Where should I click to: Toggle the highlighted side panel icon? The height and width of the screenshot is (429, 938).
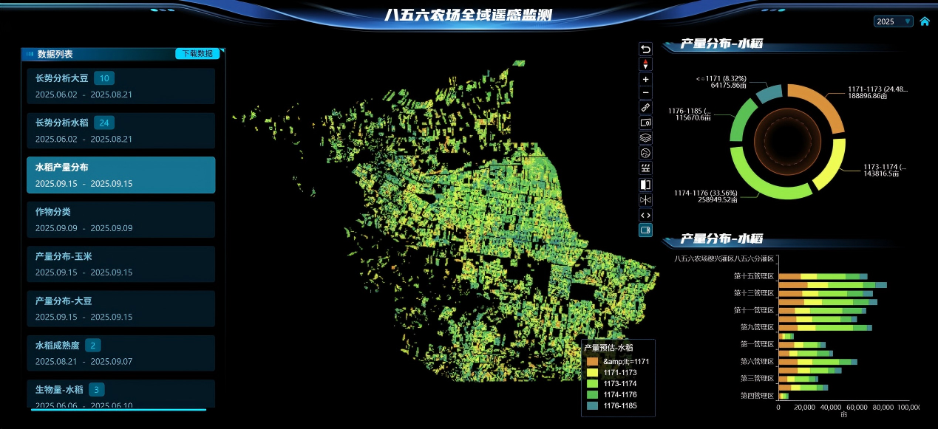(645, 230)
